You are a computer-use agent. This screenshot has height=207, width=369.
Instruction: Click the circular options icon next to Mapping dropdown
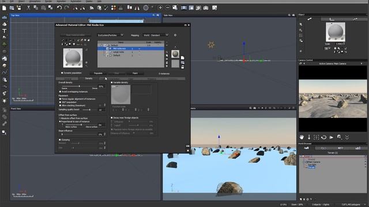(x=175, y=35)
